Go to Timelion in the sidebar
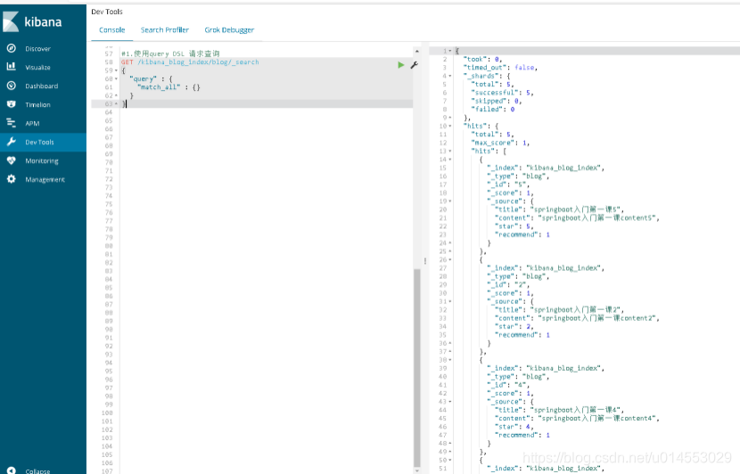The image size is (740, 474). tap(37, 105)
